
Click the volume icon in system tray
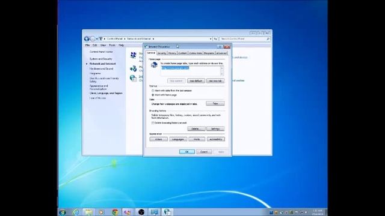(306, 212)
